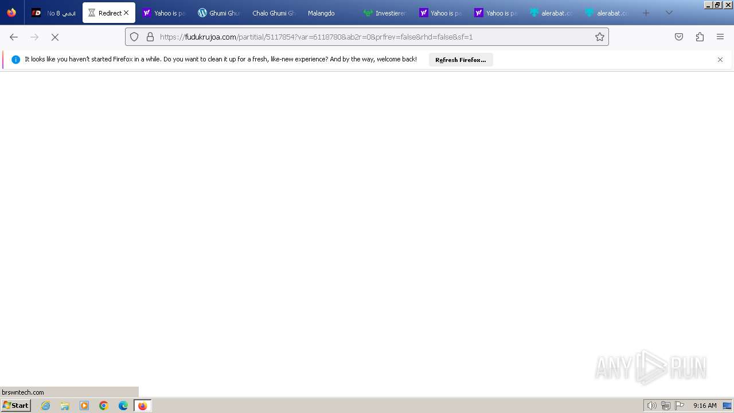Open the Extensions puzzle icon

[x=700, y=37]
